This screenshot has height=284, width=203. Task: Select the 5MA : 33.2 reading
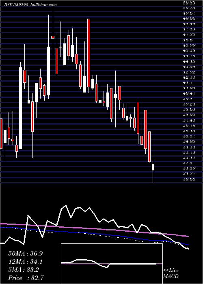click(x=24, y=270)
